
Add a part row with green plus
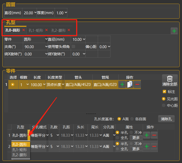tap(122, 85)
